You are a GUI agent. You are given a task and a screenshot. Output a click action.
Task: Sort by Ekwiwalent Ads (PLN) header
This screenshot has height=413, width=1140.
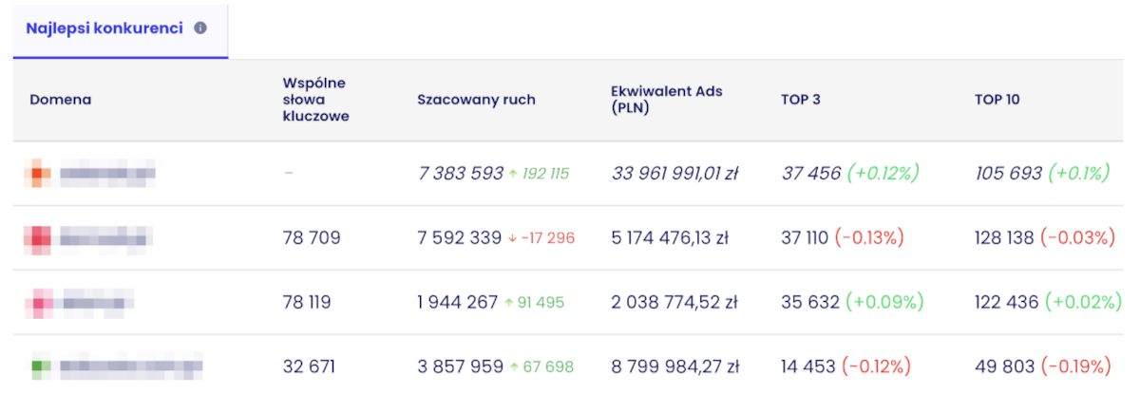(667, 100)
